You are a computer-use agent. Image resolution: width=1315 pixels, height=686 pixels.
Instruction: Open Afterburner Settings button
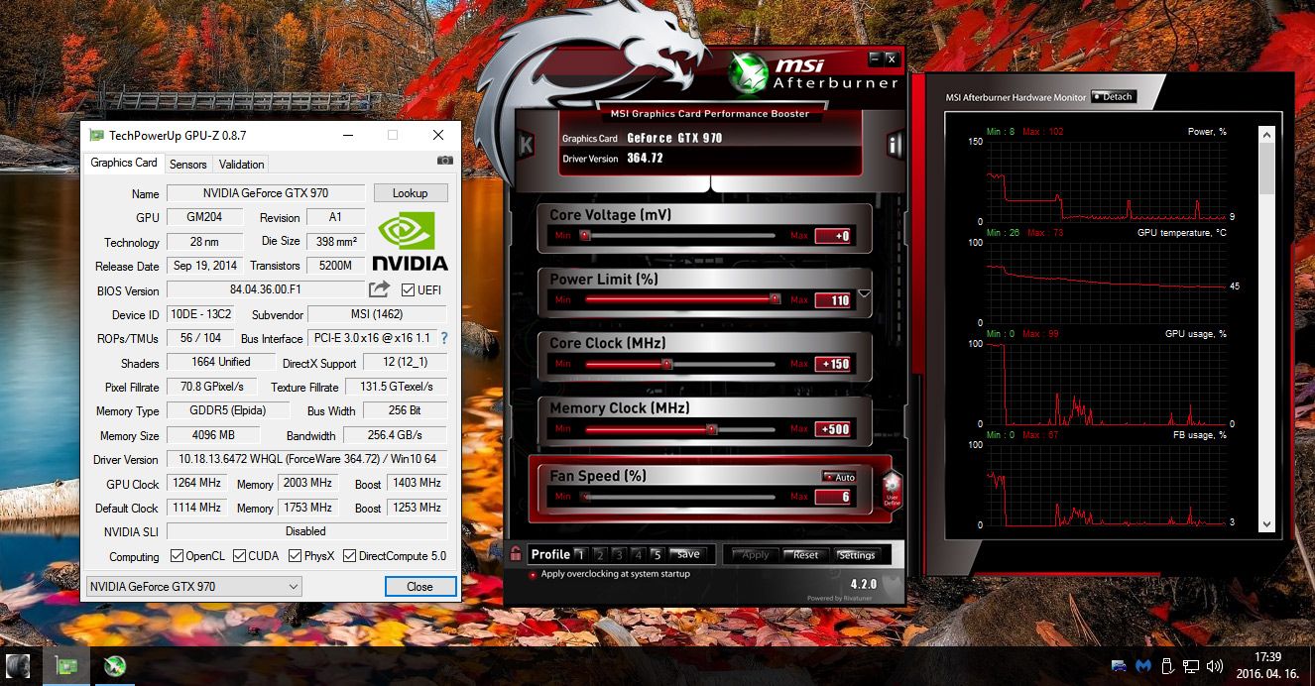(x=856, y=555)
